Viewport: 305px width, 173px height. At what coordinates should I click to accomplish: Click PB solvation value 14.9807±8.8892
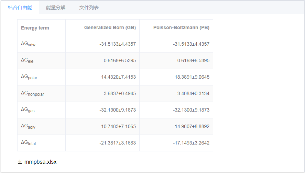[x=192, y=126]
